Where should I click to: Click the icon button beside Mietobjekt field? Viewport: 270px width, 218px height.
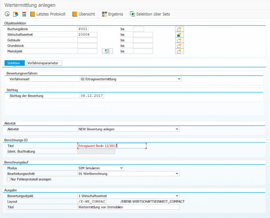(107, 51)
